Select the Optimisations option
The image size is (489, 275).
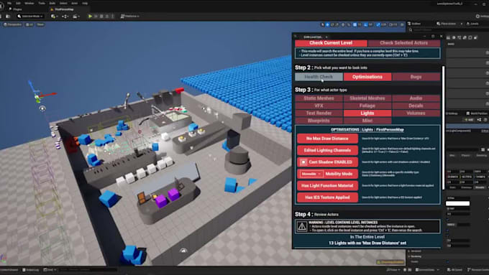pos(367,77)
